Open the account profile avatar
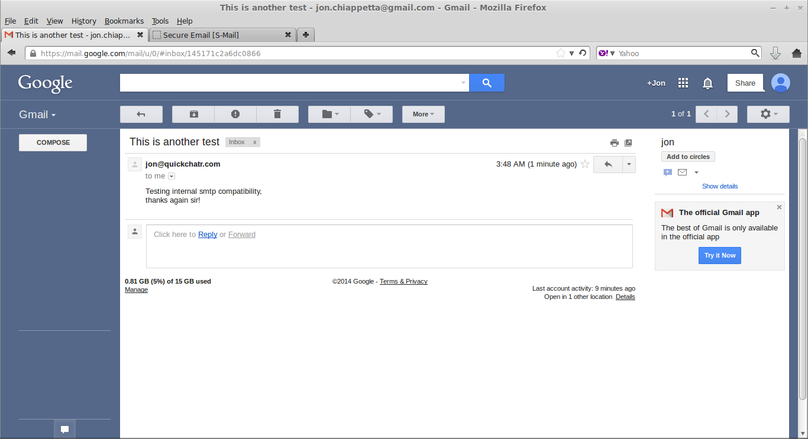 pos(781,83)
